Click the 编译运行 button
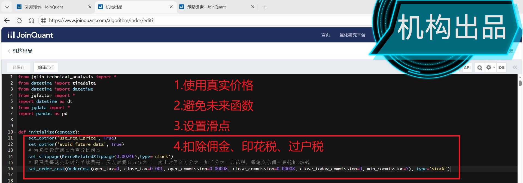The height and width of the screenshot is (183, 523). (46, 67)
